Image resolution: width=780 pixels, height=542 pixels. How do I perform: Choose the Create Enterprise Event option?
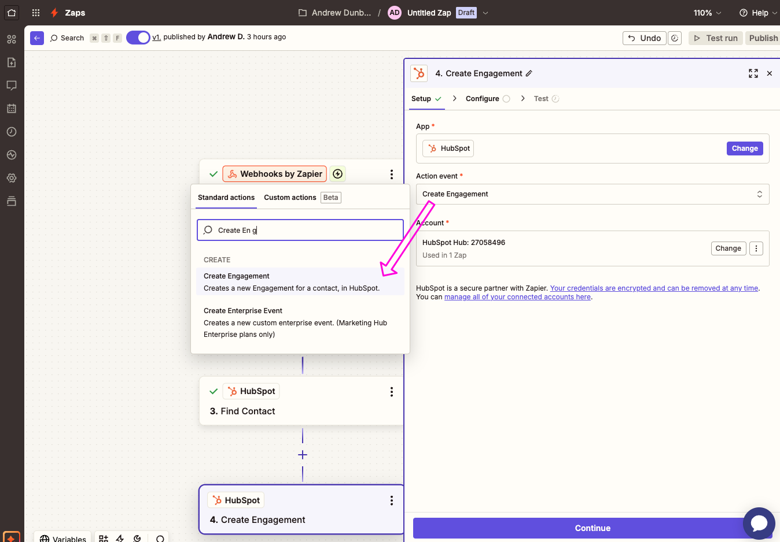coord(300,322)
